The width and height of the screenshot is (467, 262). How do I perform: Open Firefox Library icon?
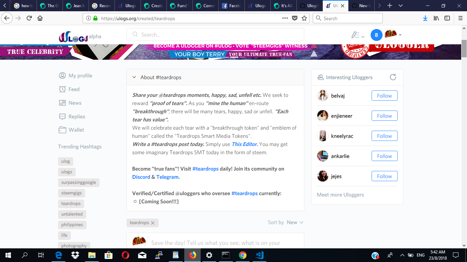pyautogui.click(x=437, y=18)
